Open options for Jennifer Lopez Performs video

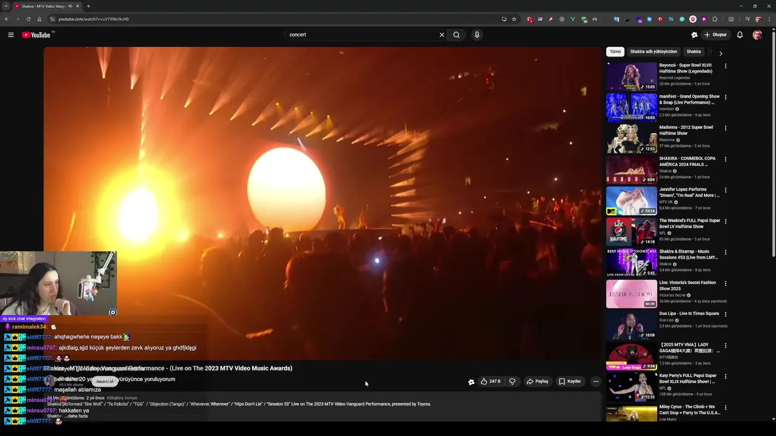[726, 190]
